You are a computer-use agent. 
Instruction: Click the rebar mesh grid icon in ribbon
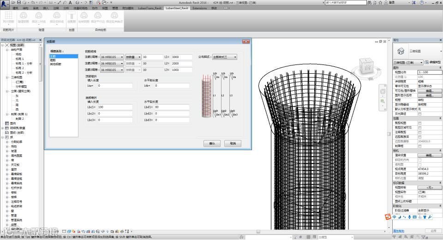[x=8, y=17]
